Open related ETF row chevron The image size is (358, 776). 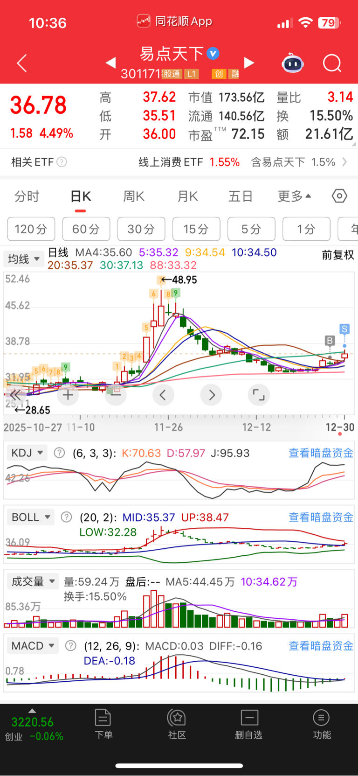click(344, 162)
